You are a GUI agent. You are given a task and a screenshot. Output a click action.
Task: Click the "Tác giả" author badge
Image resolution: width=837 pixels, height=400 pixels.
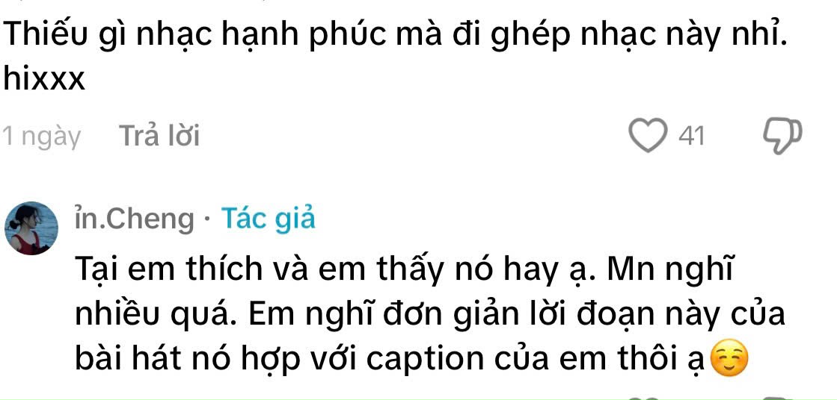pos(269,219)
